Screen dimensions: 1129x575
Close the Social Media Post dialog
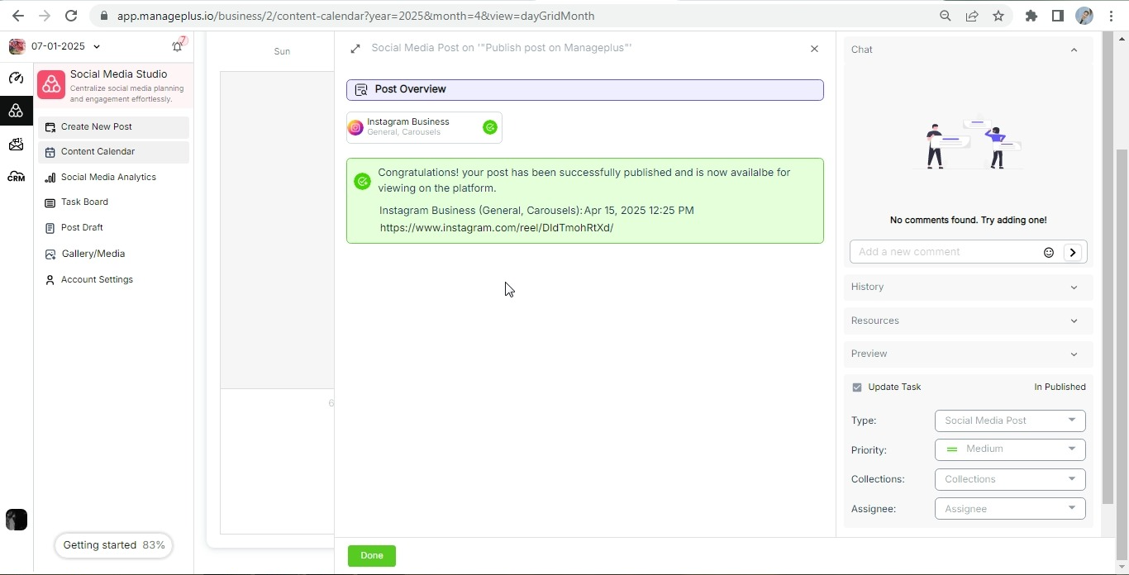click(814, 49)
